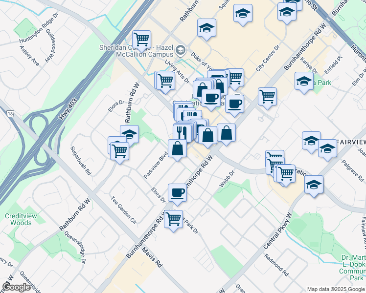Screen dimensions: 366x293
Task: Click the Mavis Rd street label
Action: [x=152, y=258]
